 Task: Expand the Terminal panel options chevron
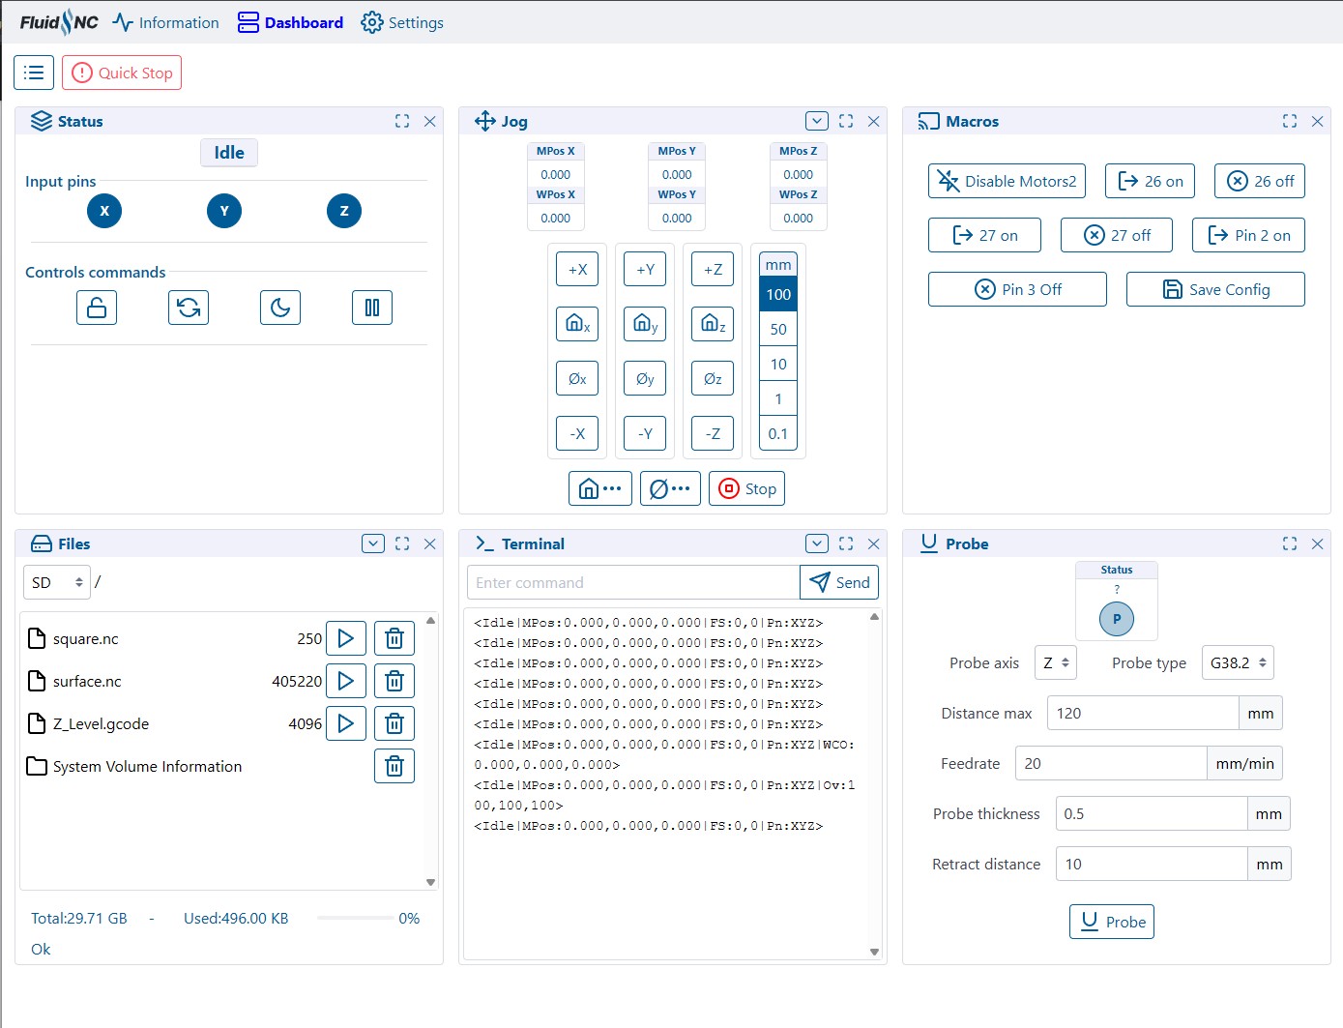[x=817, y=543]
